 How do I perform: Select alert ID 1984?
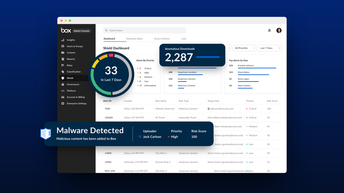point(107,109)
